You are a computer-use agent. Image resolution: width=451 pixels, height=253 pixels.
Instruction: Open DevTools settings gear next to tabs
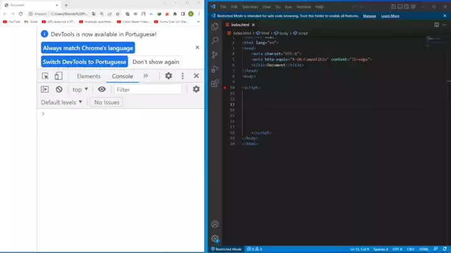[x=168, y=76]
